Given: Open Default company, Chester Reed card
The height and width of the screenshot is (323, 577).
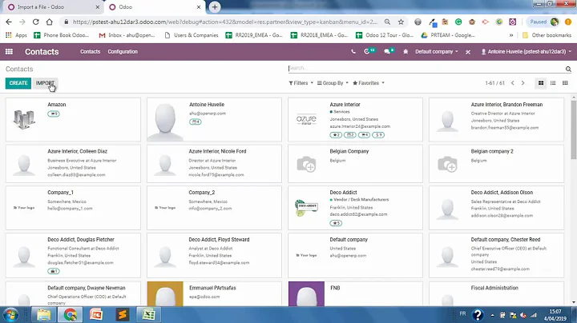Looking at the screenshot, I should point(496,255).
